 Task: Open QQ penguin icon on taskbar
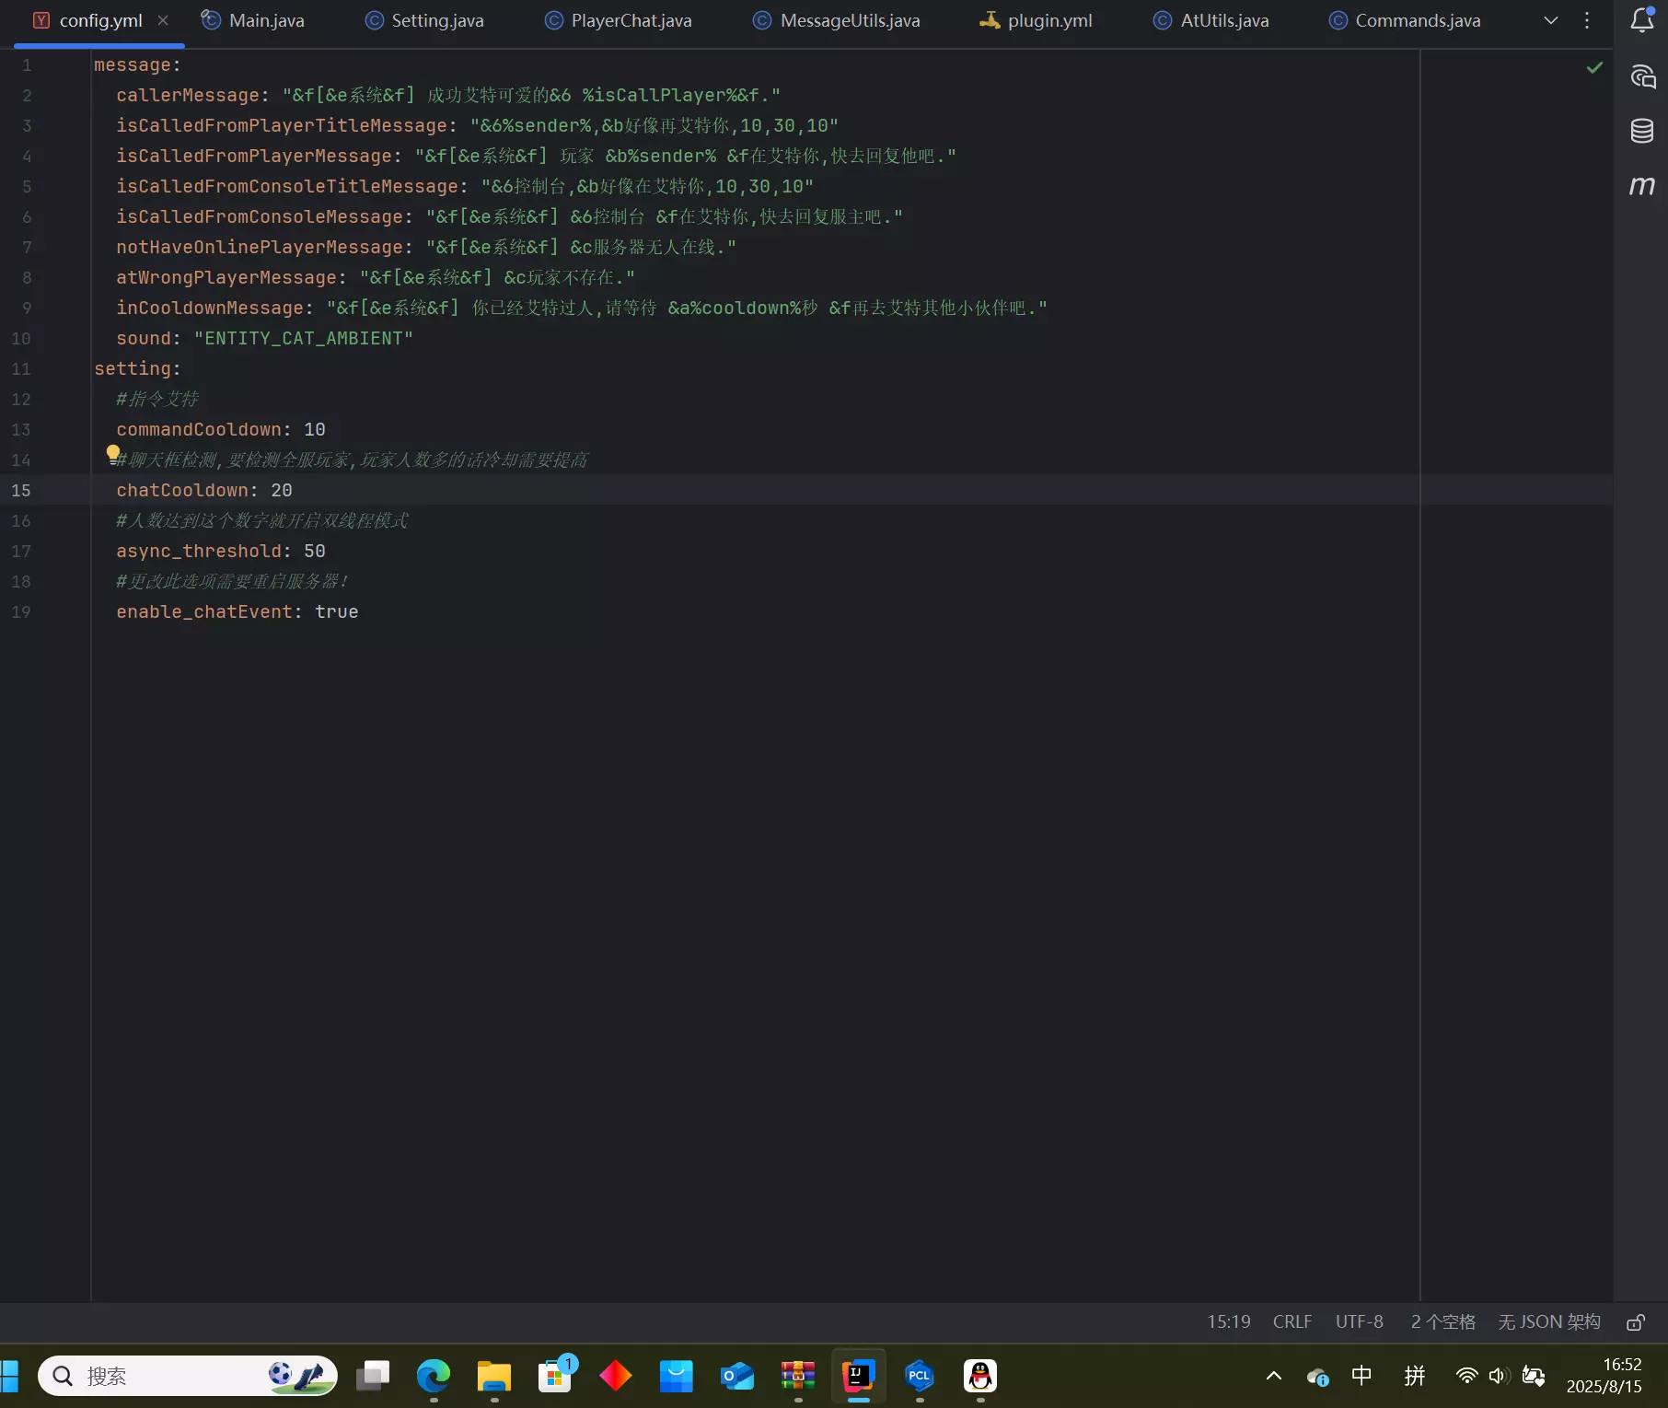click(x=980, y=1376)
